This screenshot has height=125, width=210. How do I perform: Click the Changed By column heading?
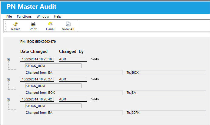71,51
